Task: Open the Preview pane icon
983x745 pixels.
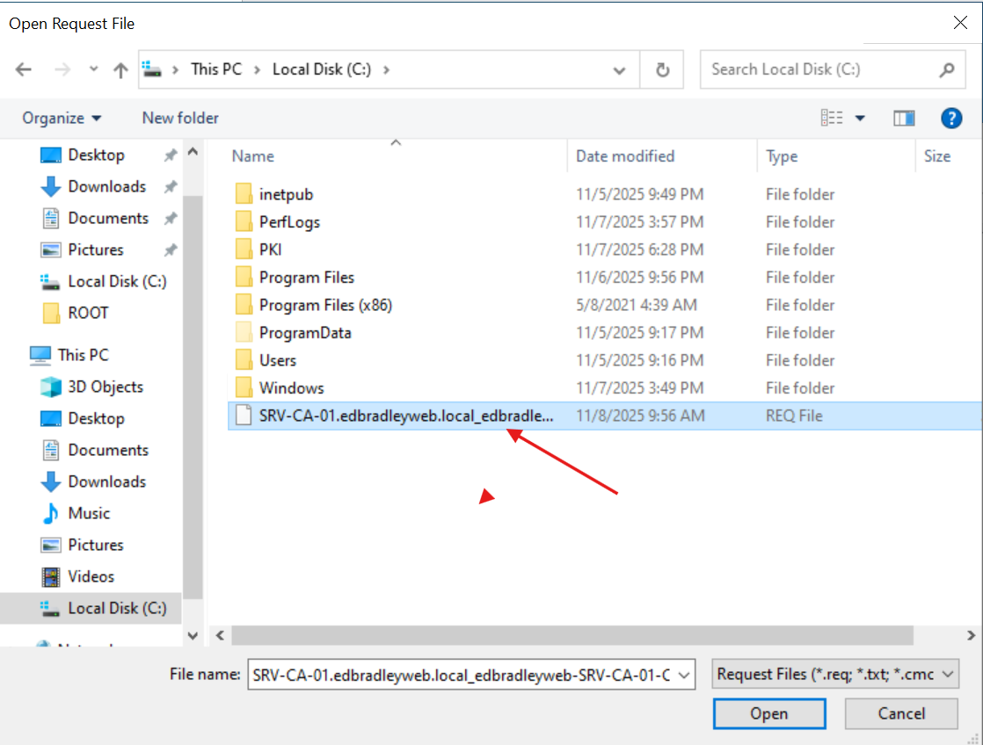Action: [904, 117]
